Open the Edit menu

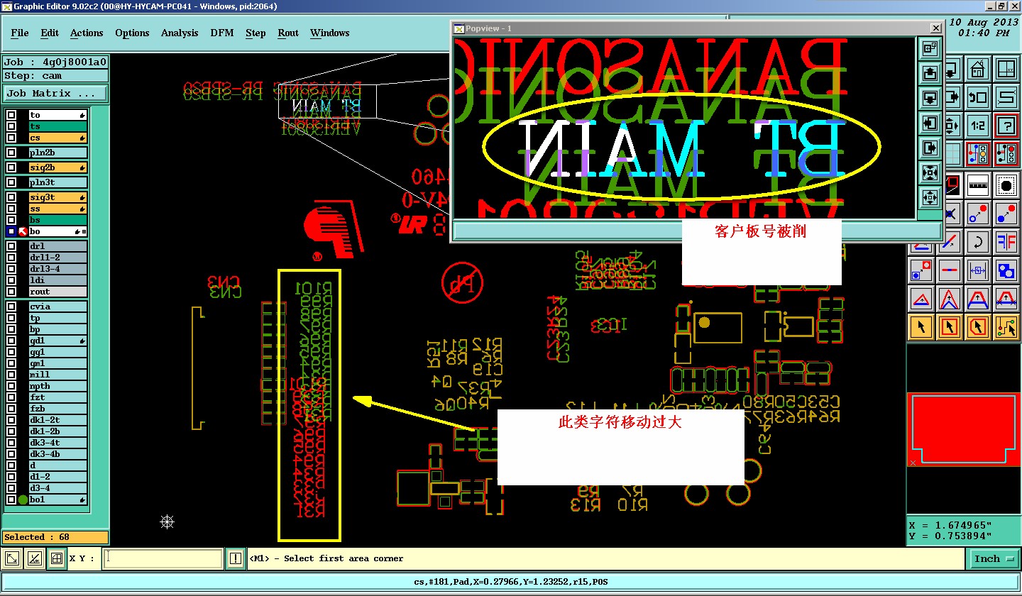pos(50,33)
